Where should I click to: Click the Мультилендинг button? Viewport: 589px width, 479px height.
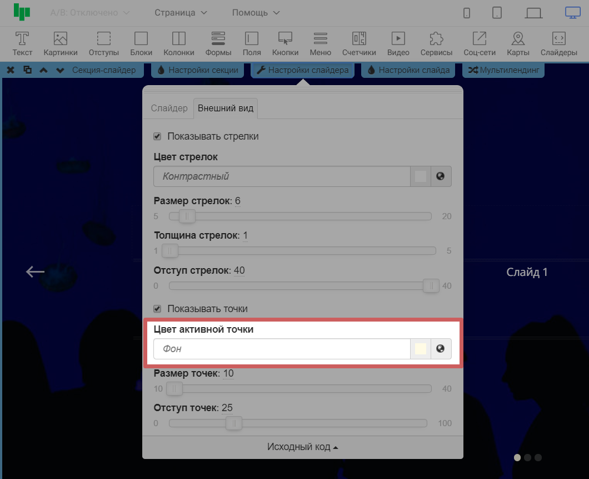[x=503, y=70]
